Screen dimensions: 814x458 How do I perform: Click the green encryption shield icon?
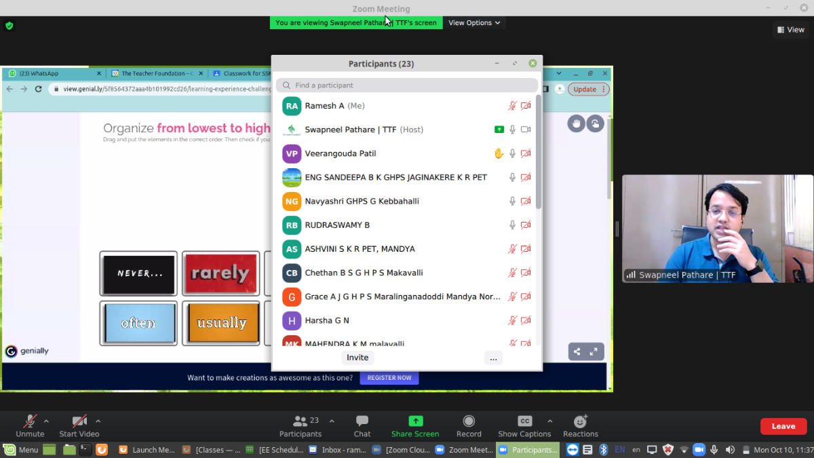pyautogui.click(x=9, y=26)
